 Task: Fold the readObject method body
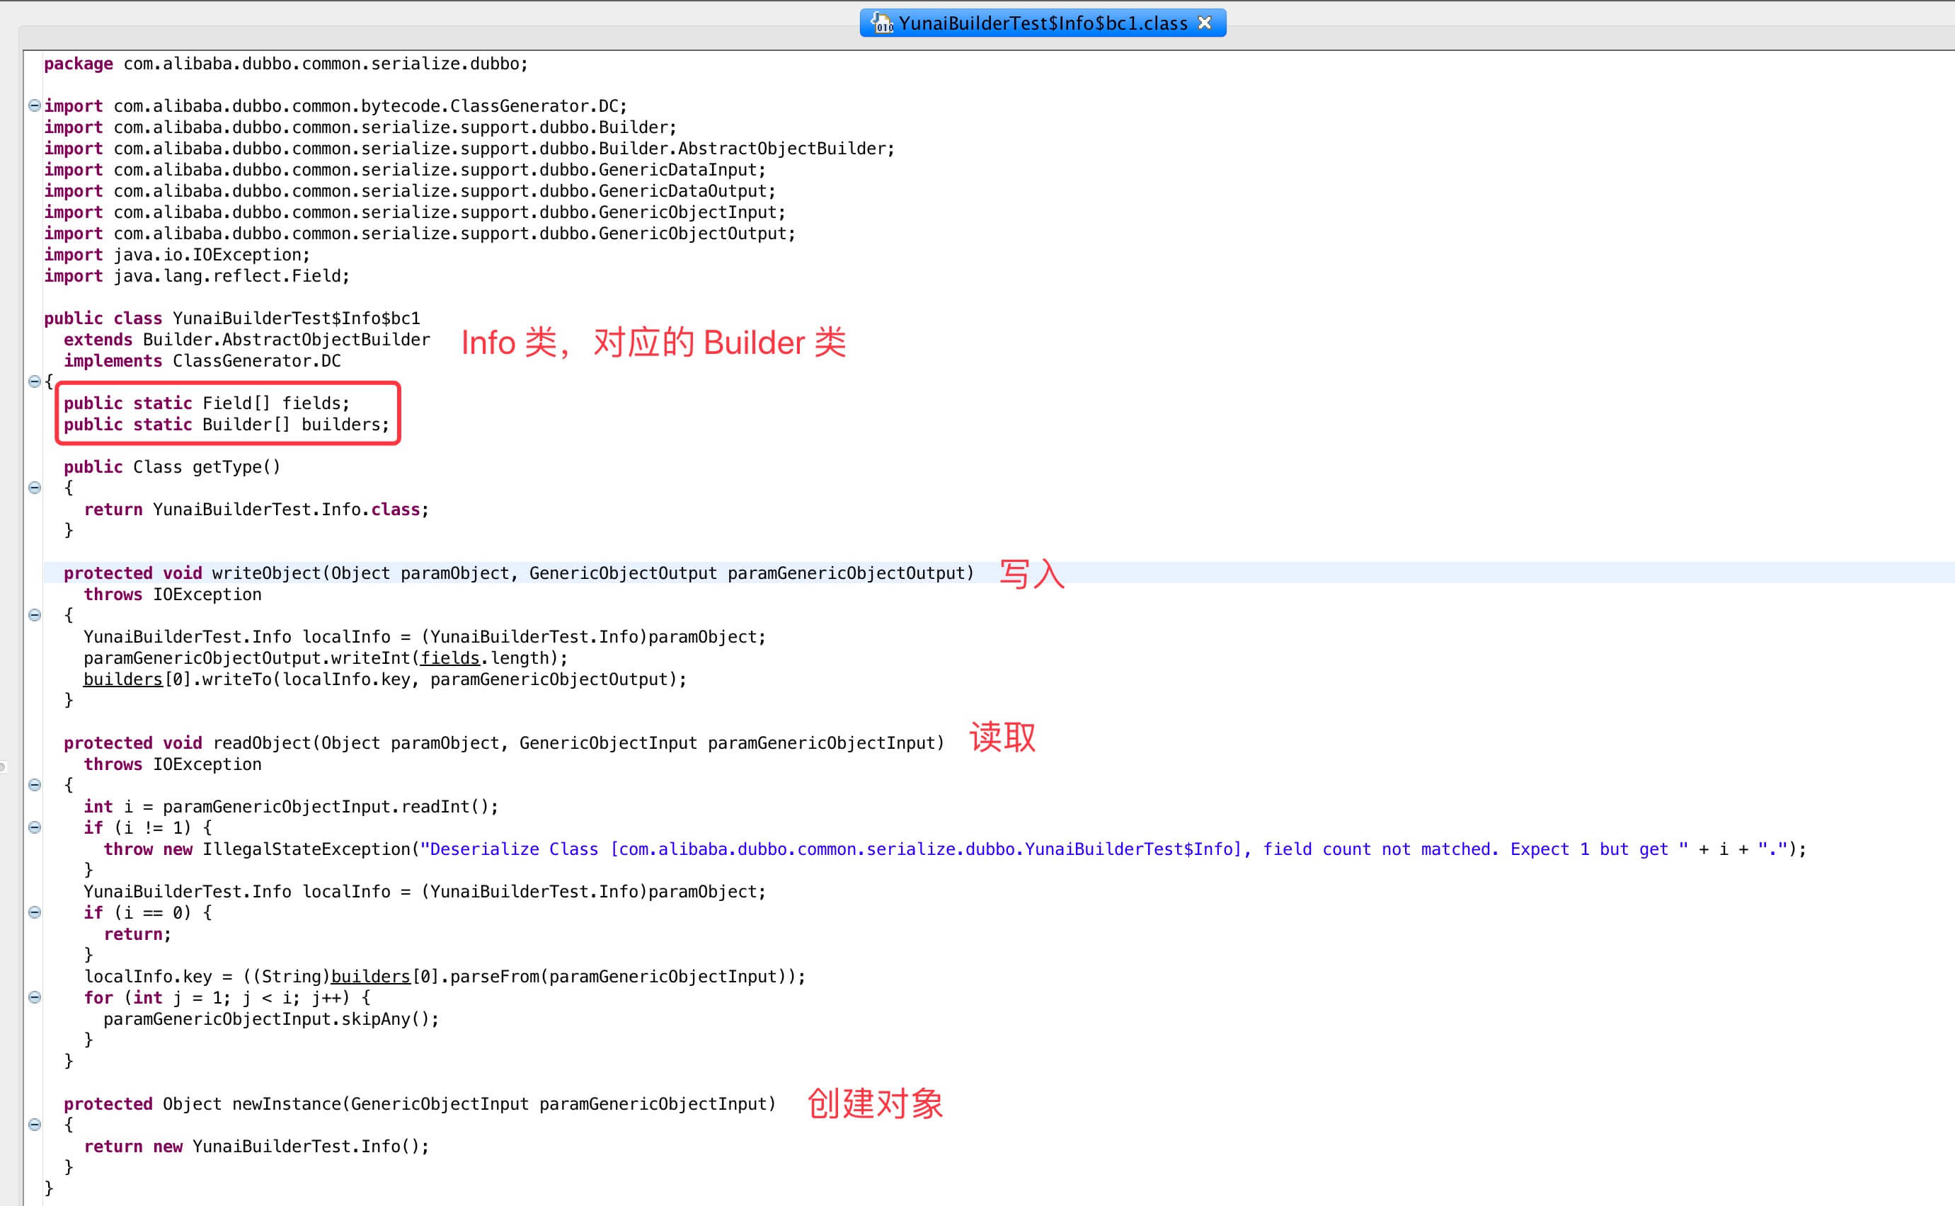click(34, 785)
